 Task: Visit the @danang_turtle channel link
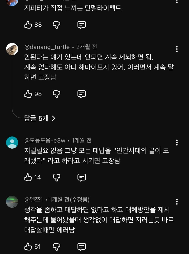pyautogui.click(x=47, y=47)
